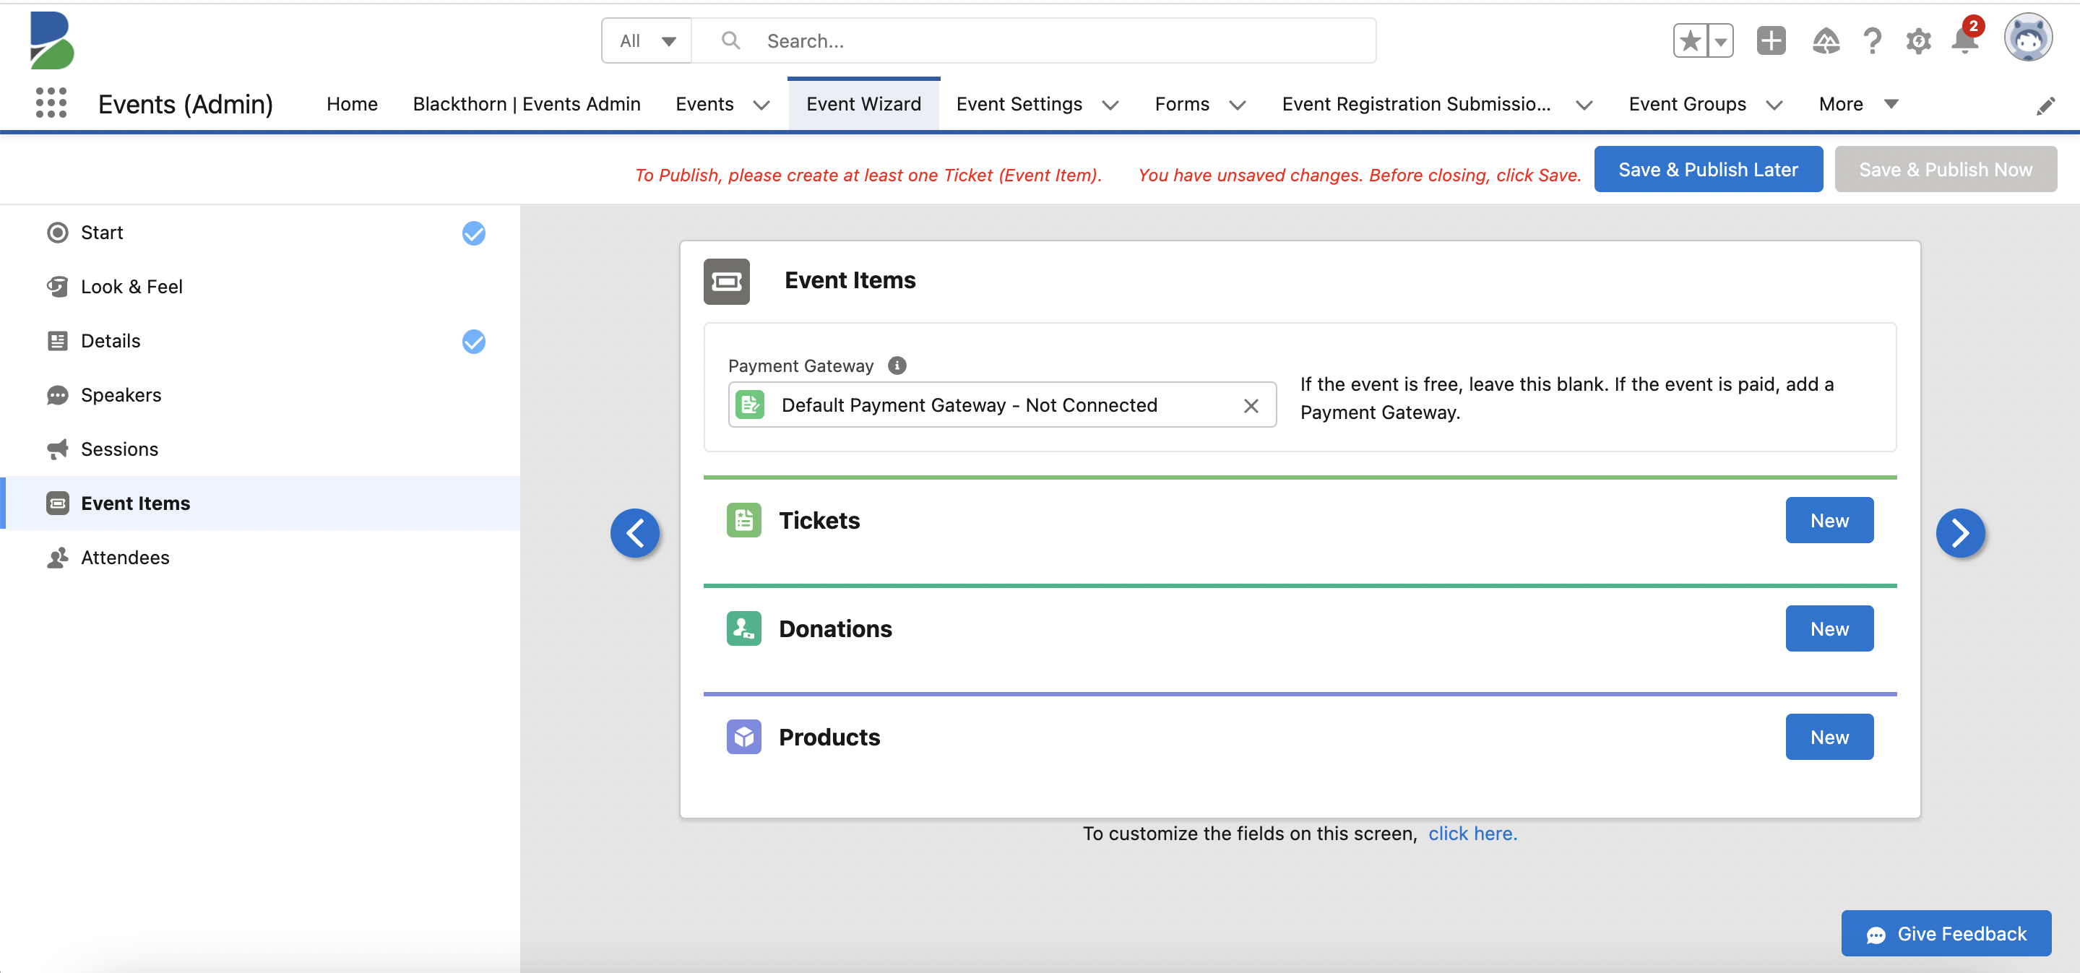This screenshot has height=973, width=2080.
Task: Open the More navigation menu
Action: coord(1857,104)
